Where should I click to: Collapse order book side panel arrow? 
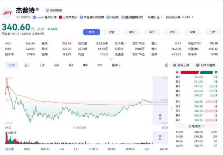pyautogui.click(x=172, y=109)
